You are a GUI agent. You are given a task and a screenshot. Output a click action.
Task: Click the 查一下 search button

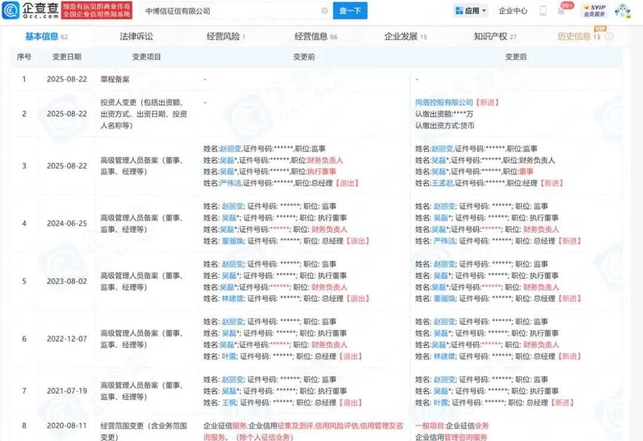(350, 11)
